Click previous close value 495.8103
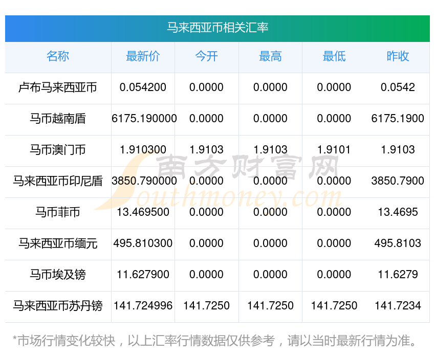The width and height of the screenshot is (435, 357). pyautogui.click(x=398, y=243)
